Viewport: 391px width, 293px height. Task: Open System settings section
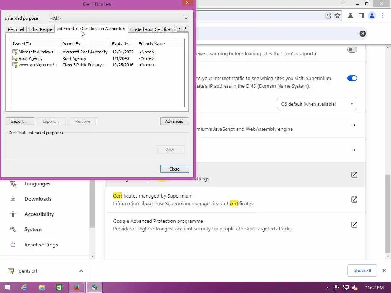tap(33, 229)
